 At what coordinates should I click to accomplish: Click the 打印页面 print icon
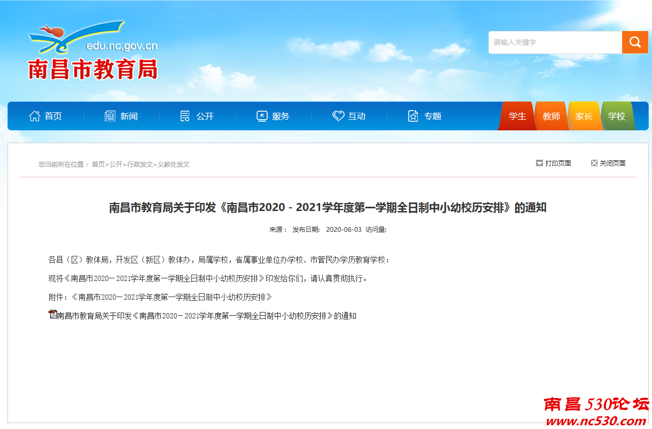click(539, 163)
